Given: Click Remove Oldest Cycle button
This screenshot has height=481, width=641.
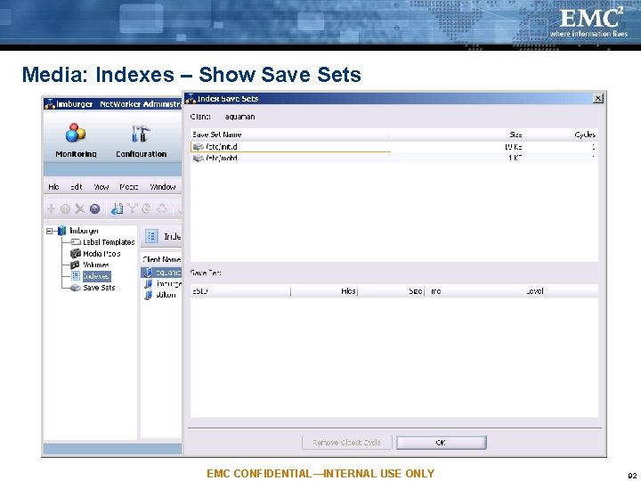Looking at the screenshot, I should 346,443.
